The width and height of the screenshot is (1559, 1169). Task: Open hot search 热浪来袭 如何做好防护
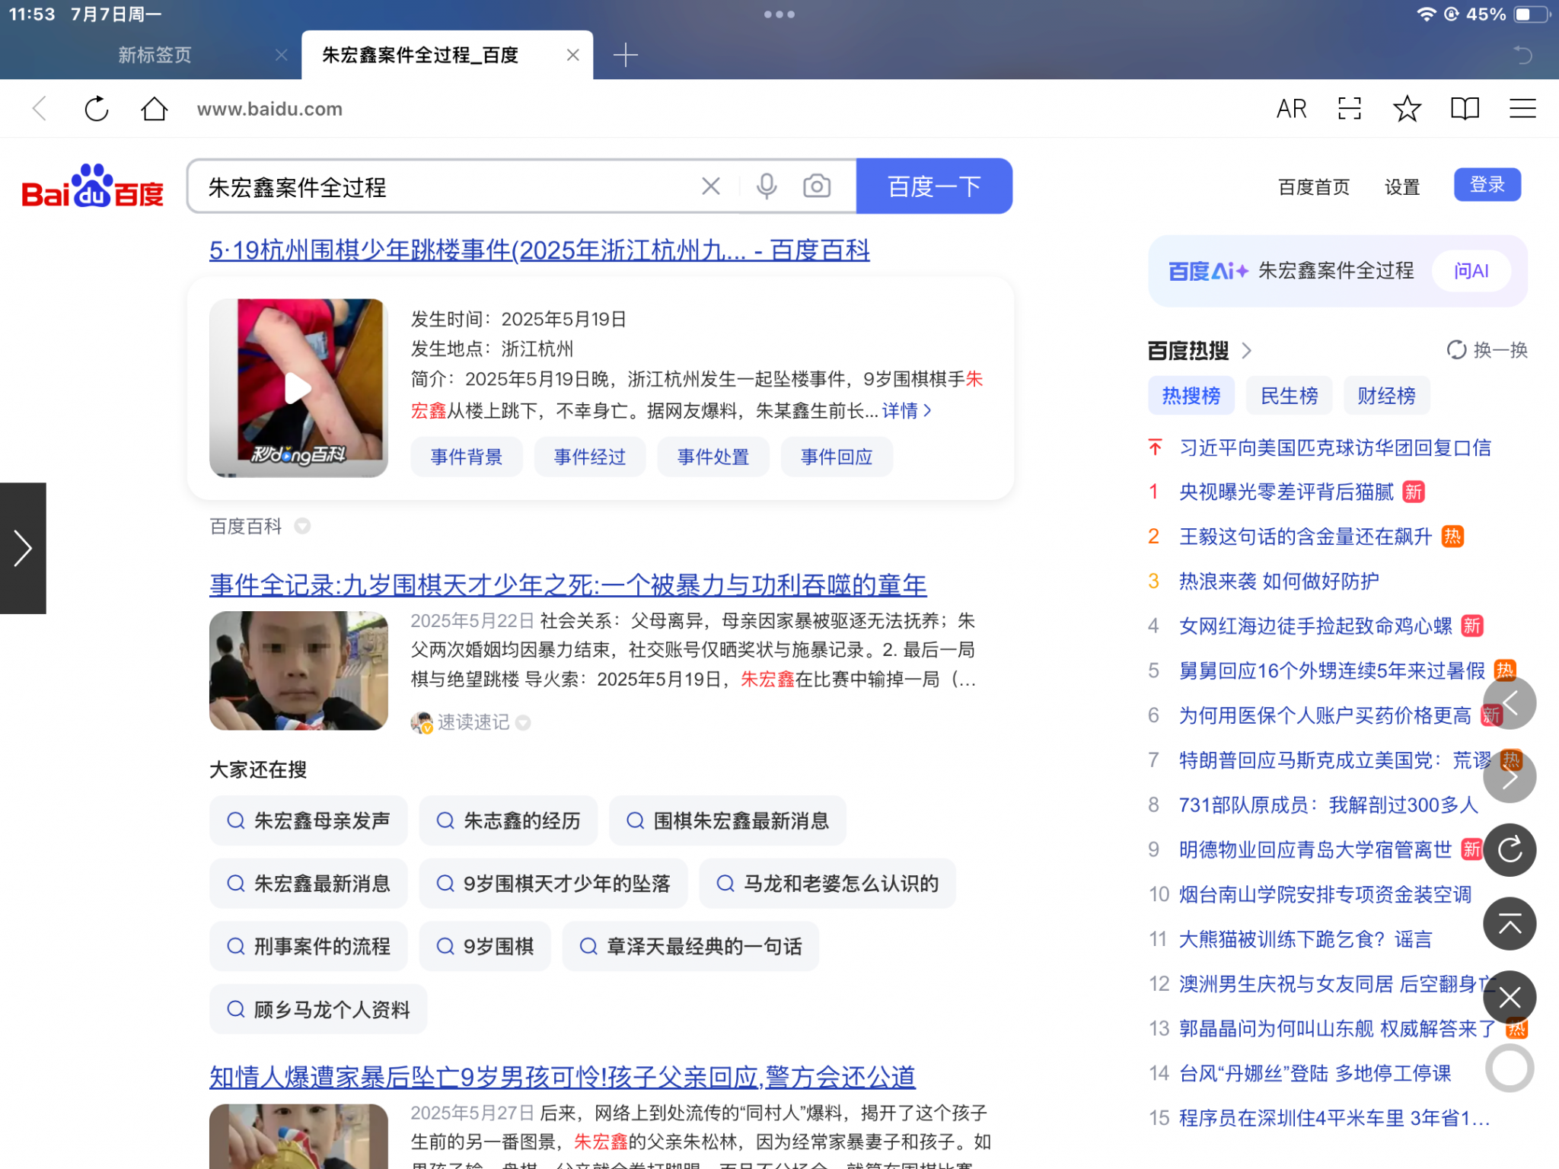(1279, 581)
